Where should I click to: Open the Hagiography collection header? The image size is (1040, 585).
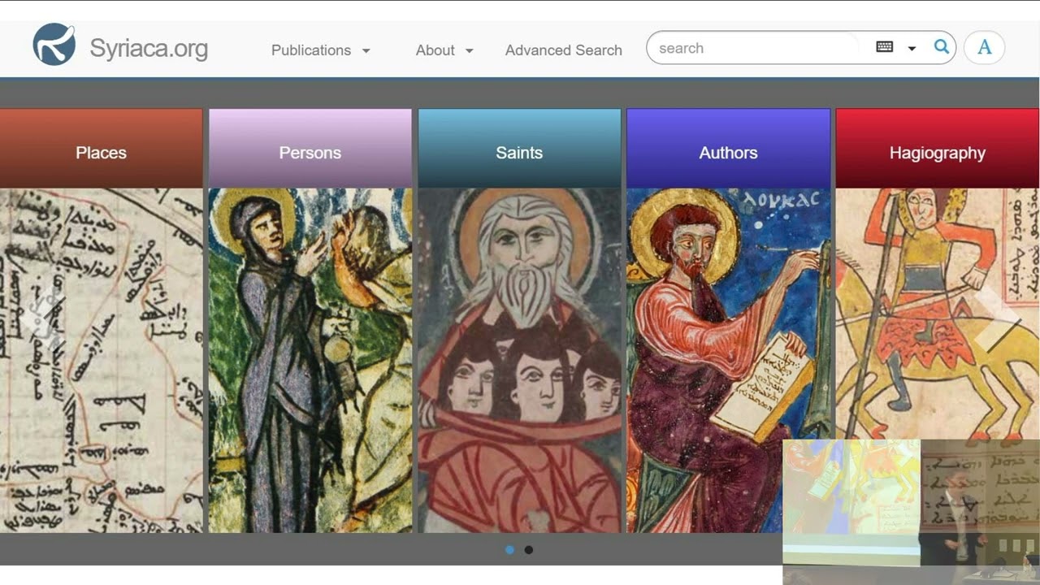938,149
